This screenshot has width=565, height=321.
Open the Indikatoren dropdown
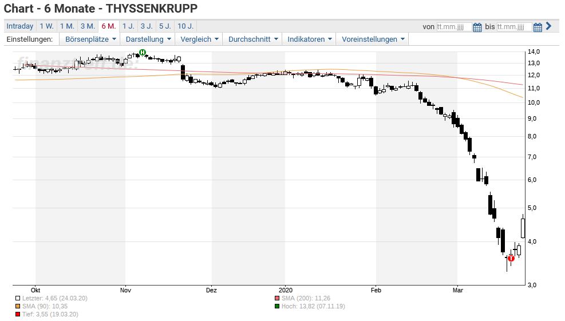tap(309, 39)
